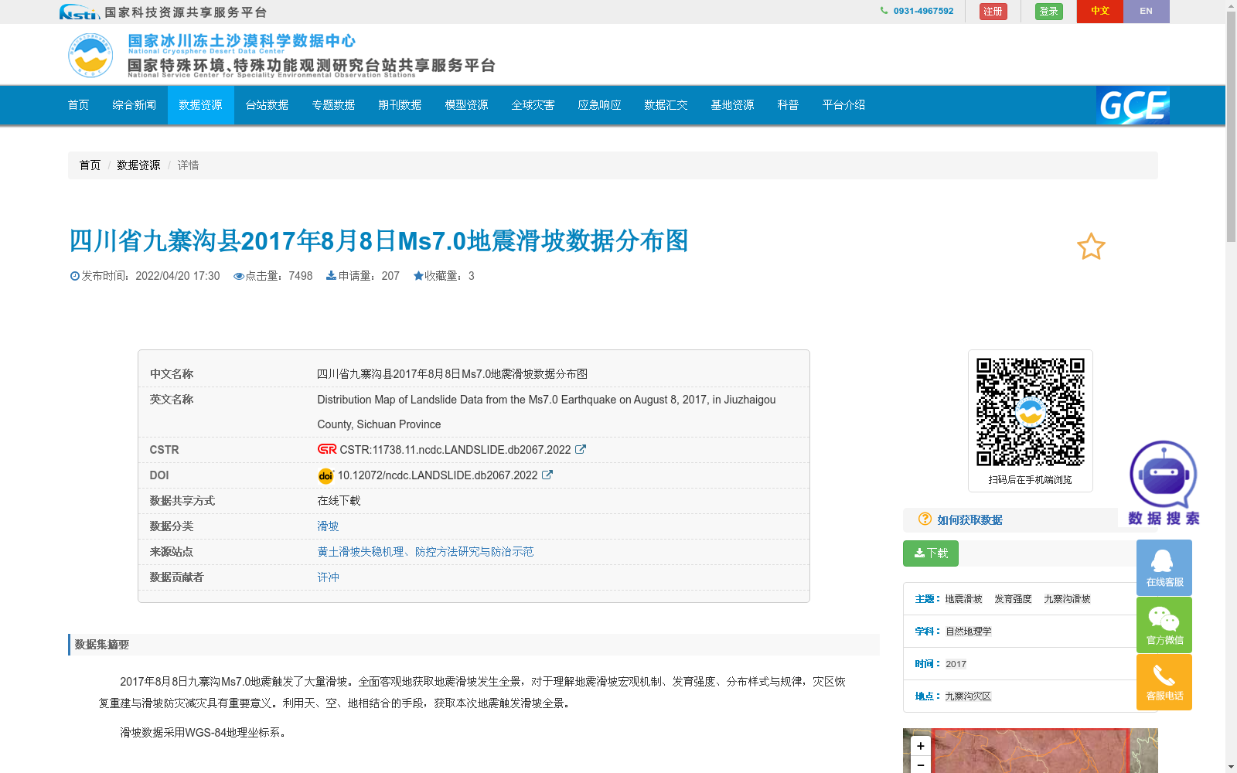Open the 综合新闻 menu item
The image size is (1237, 773).
coord(135,105)
